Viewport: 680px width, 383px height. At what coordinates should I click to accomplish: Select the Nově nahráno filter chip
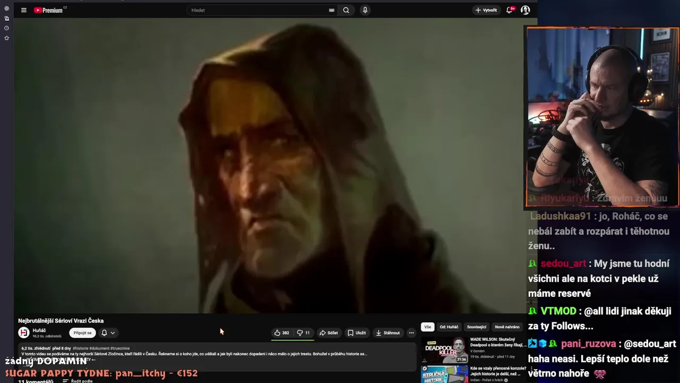(x=507, y=327)
